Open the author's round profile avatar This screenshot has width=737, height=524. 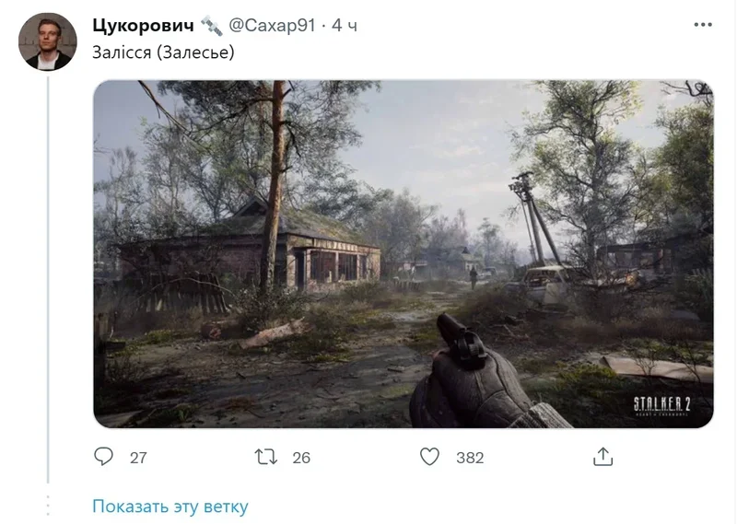48,41
